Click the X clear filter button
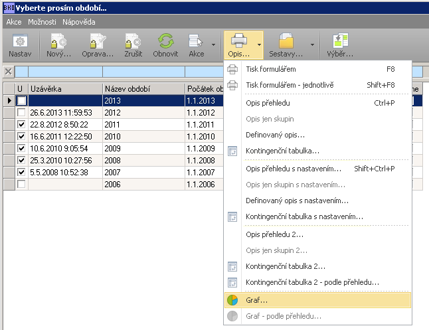Viewport: 429px width, 330px height. pyautogui.click(x=9, y=72)
